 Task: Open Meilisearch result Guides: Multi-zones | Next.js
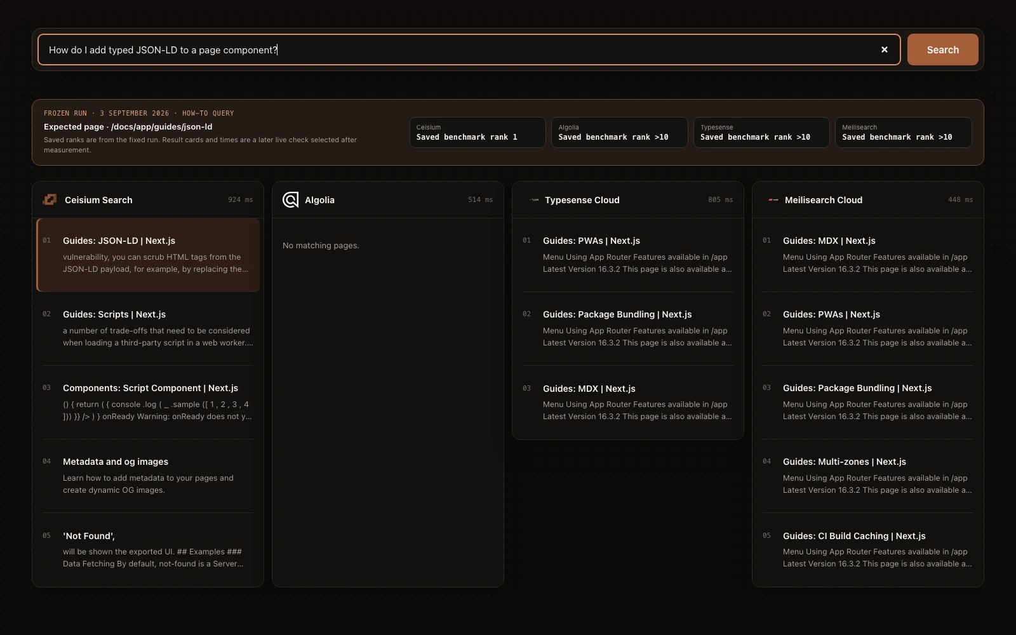tap(868, 476)
